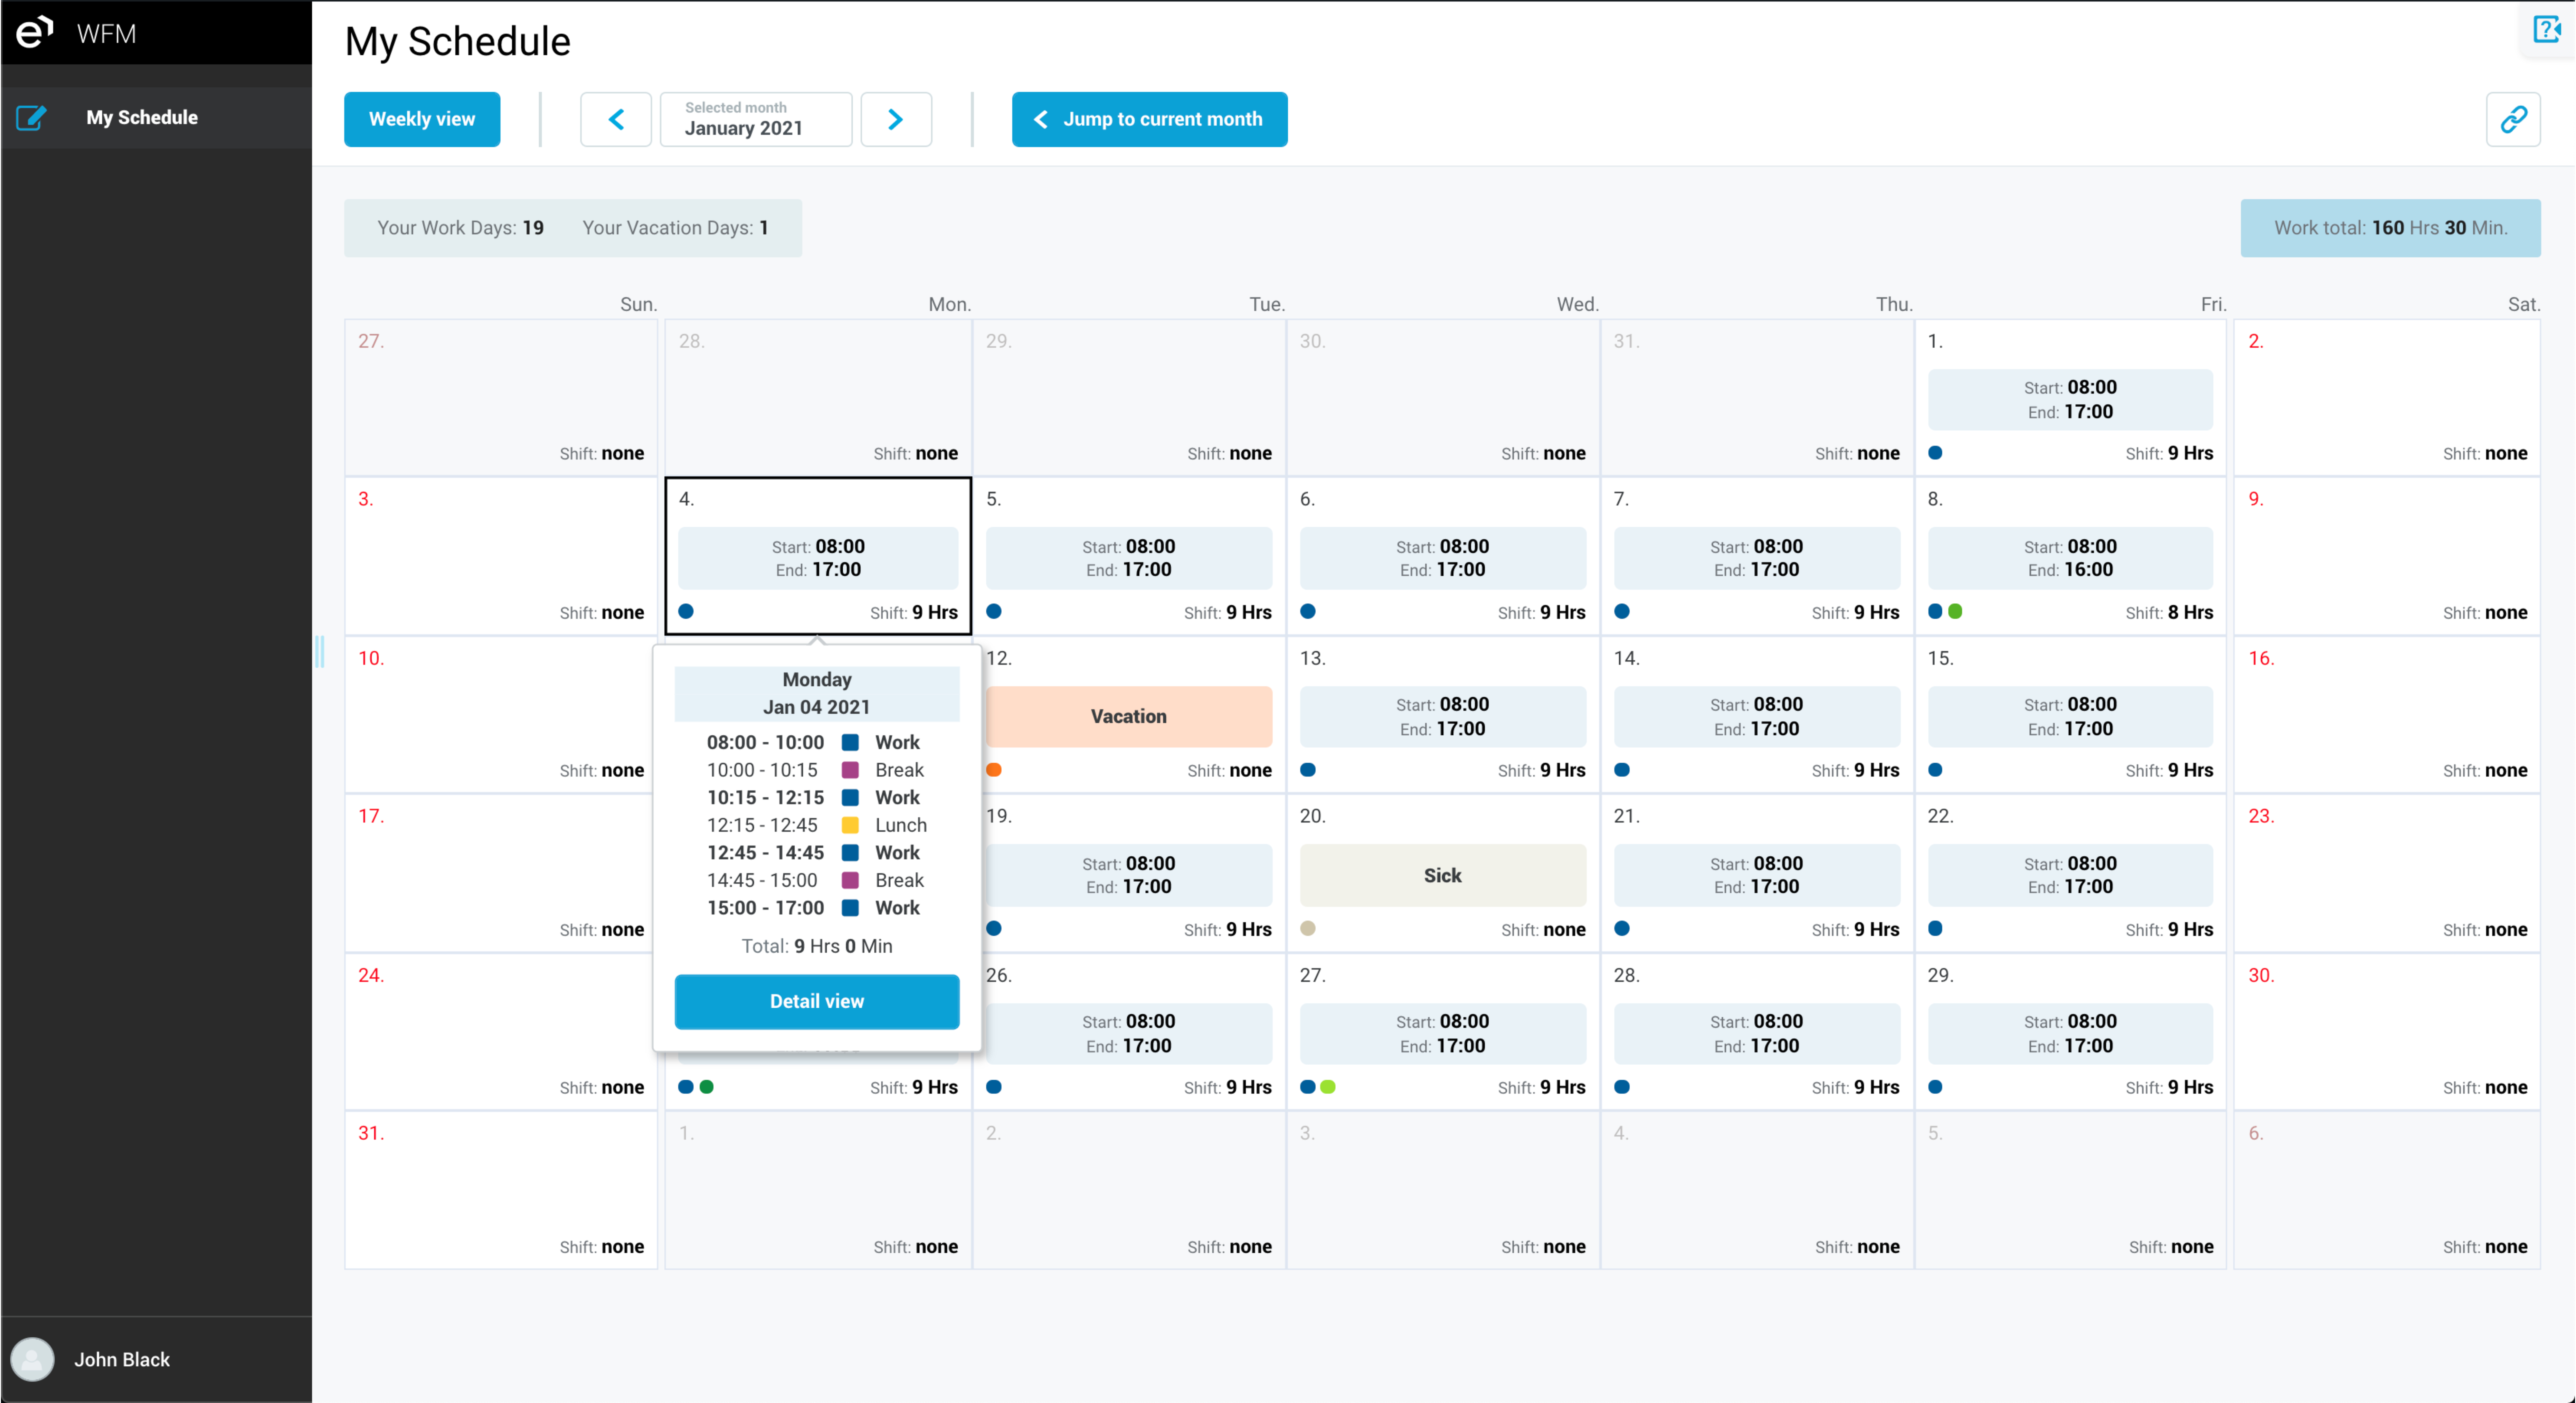Image resolution: width=2576 pixels, height=1403 pixels.
Task: Open the January 2021 month selector
Action: coord(756,119)
